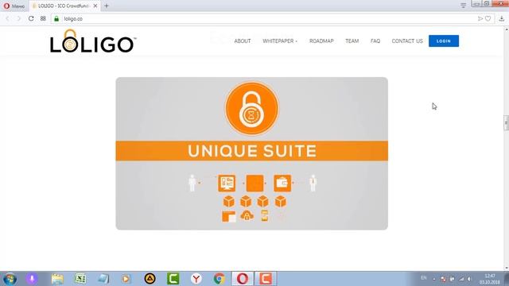Screen dimensions: 509x286
Task: Go back with the browser back arrow
Action: pos(7,19)
